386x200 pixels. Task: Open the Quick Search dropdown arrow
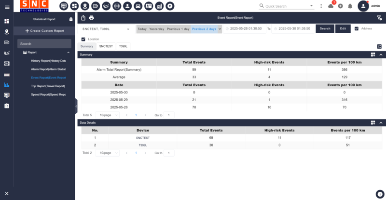[311, 6]
